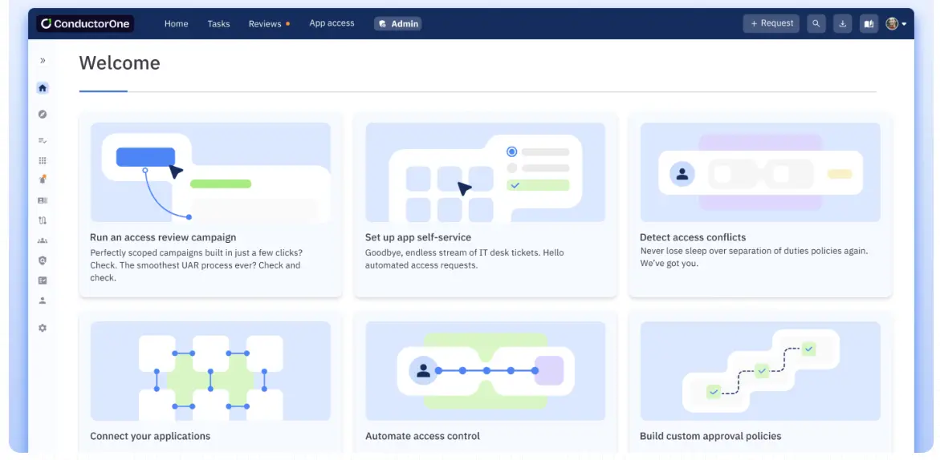Expand the sidebar with double chevron
This screenshot has height=460, width=940.
pyautogui.click(x=43, y=61)
